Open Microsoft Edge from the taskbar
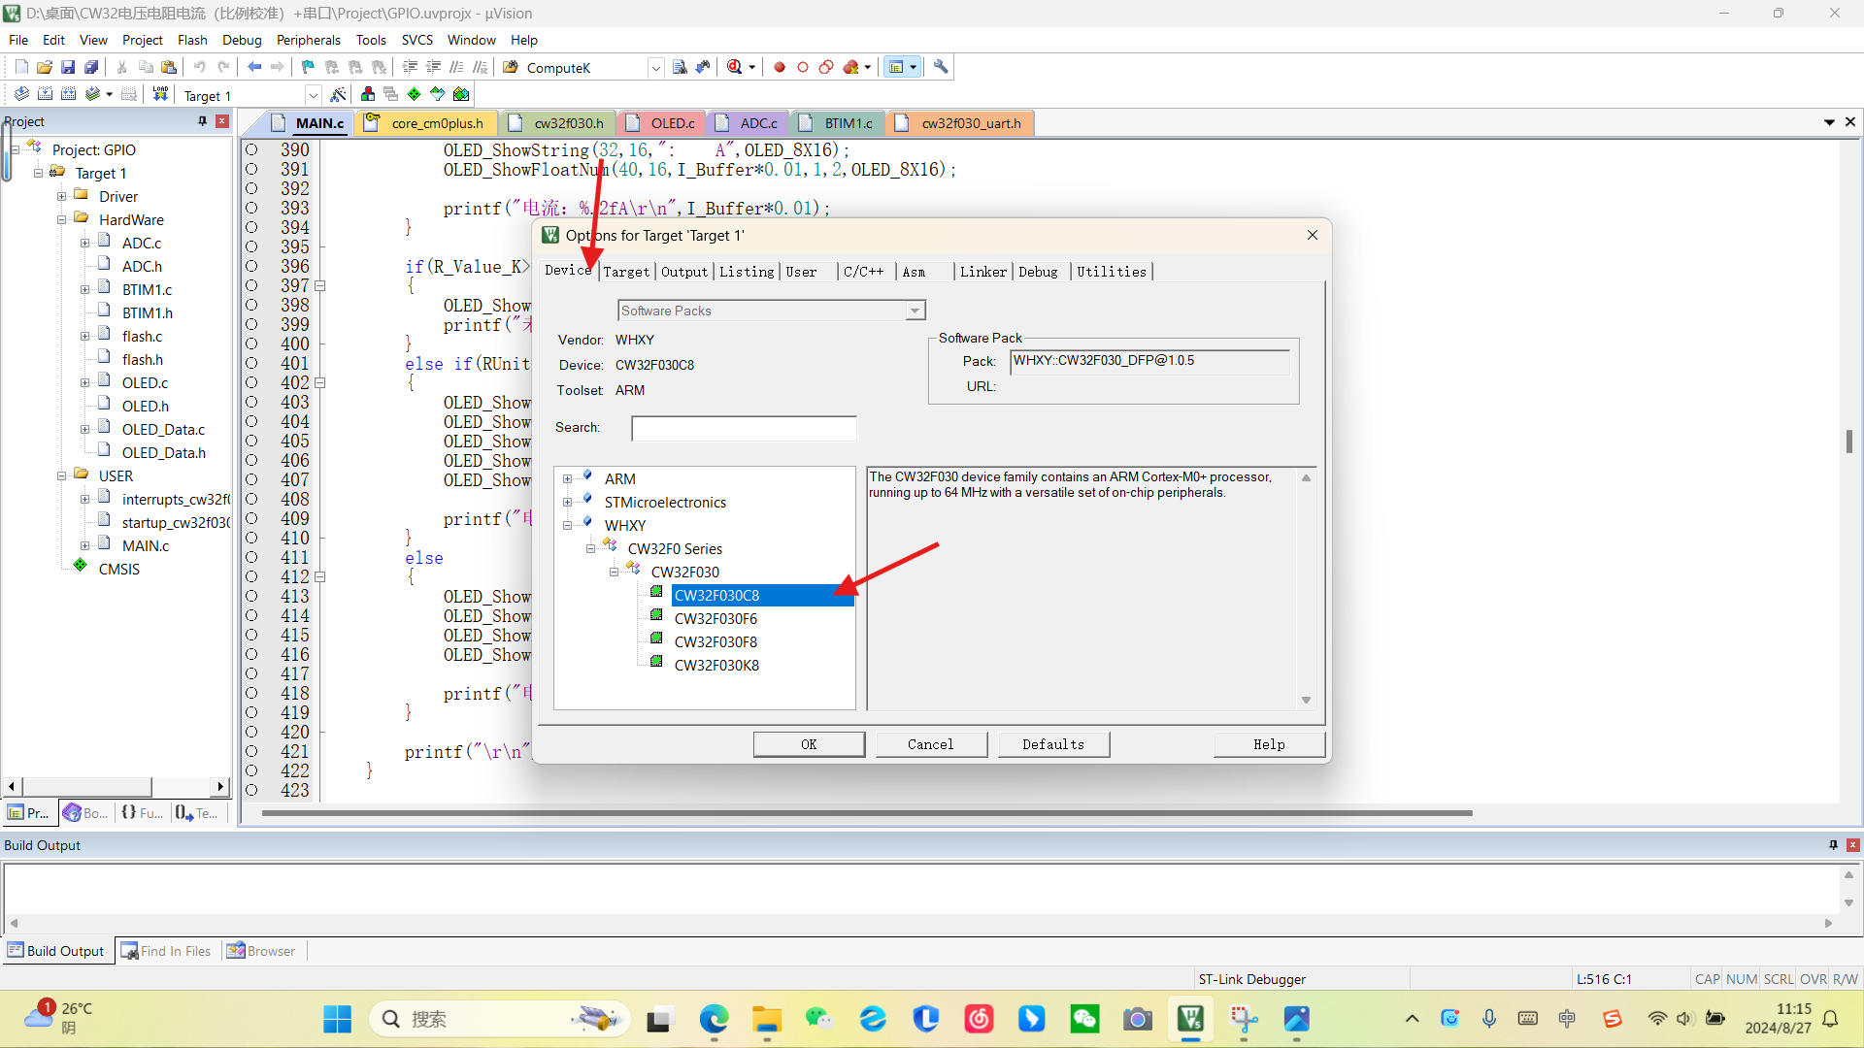The image size is (1864, 1048). point(714,1019)
